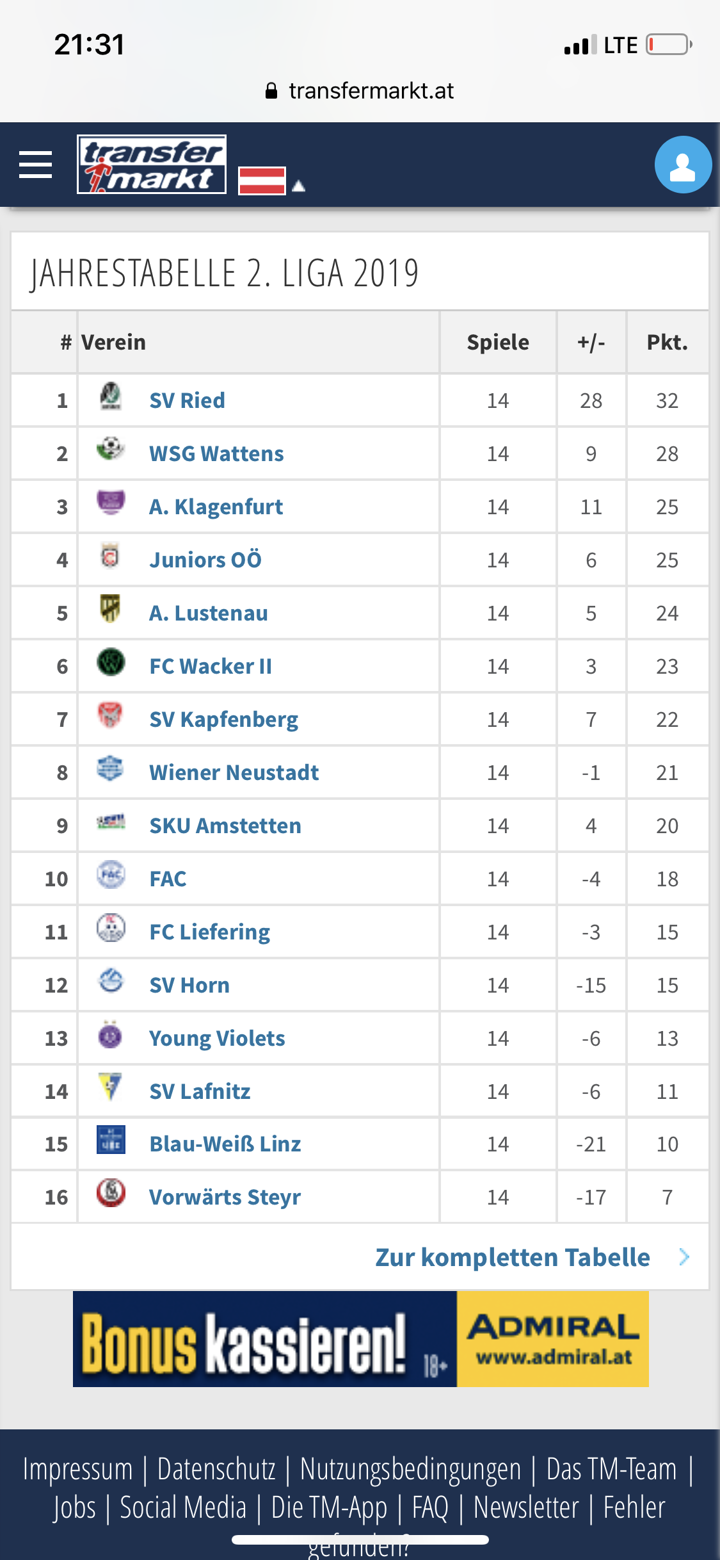Viewport: 720px width, 1560px height.
Task: Tap the Admiral Bonus kassieren banner
Action: tap(360, 1338)
